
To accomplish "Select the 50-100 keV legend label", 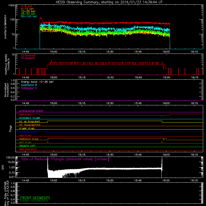I will (x=29, y=16).
